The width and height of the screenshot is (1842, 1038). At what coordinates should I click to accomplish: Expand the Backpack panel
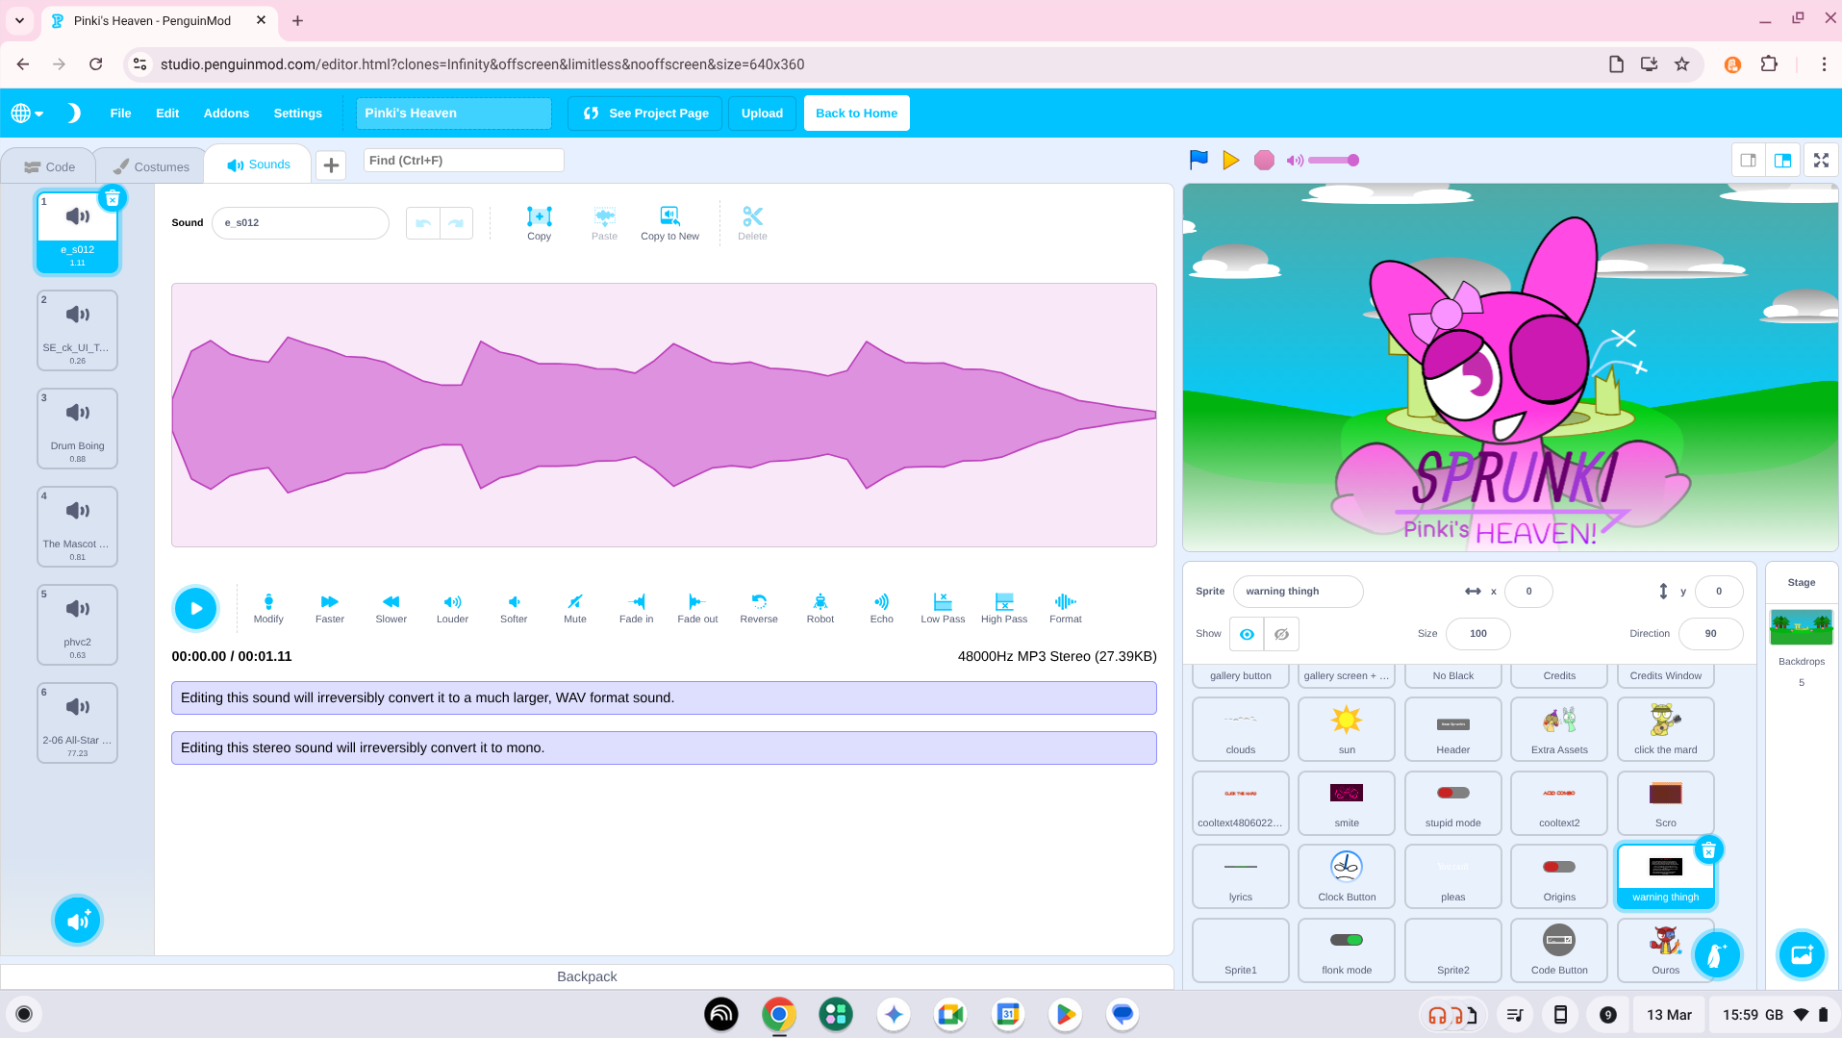coord(587,976)
